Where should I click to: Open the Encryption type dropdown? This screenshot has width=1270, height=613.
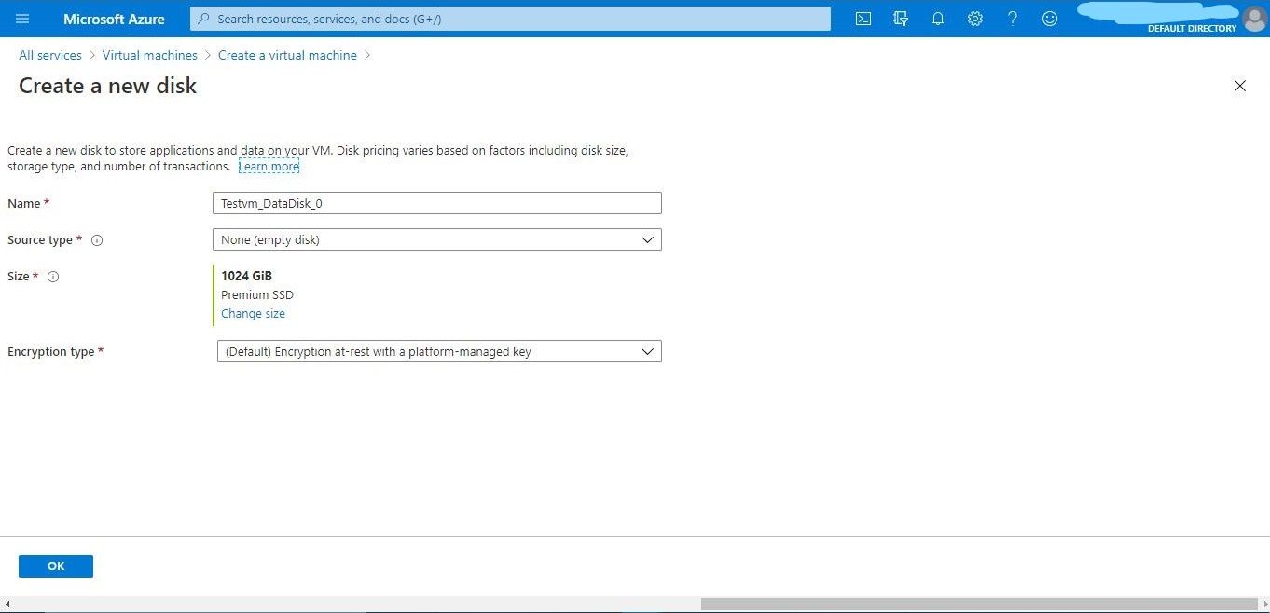(439, 351)
